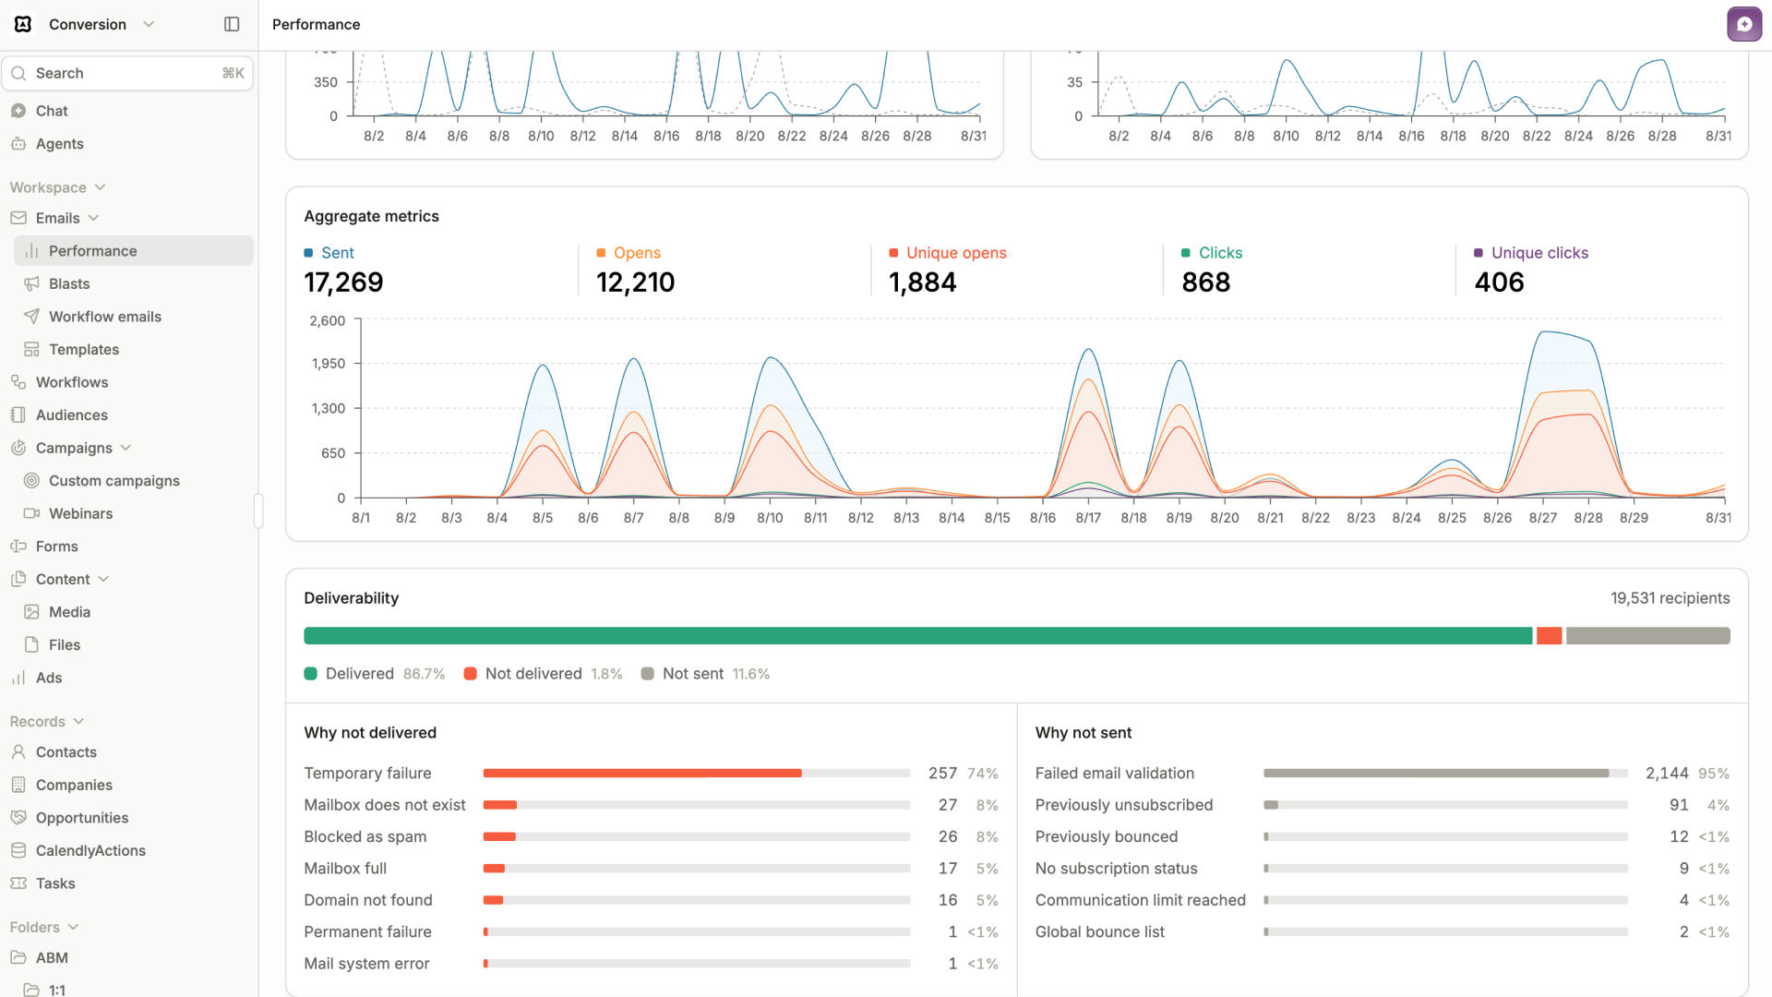Image resolution: width=1772 pixels, height=997 pixels.
Task: Toggle the Unique clicks series legend
Action: [1531, 253]
